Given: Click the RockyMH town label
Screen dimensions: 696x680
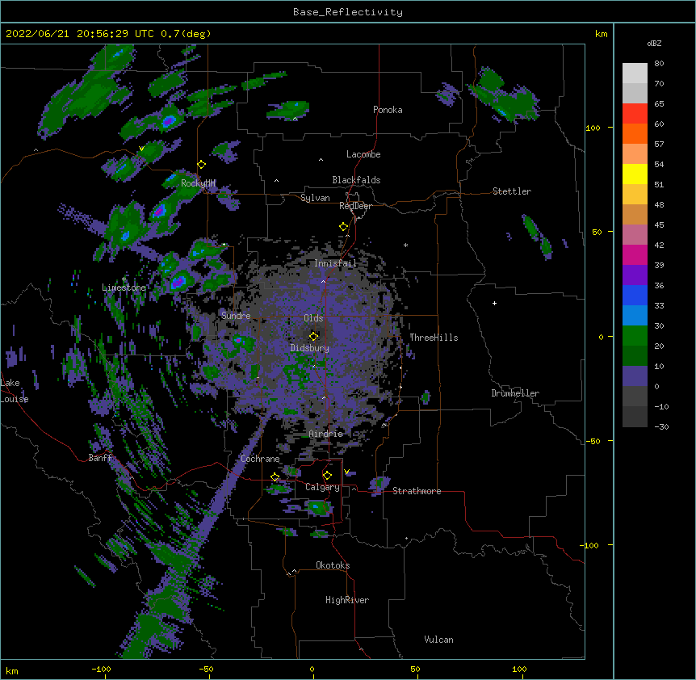Looking at the screenshot, I should (198, 183).
